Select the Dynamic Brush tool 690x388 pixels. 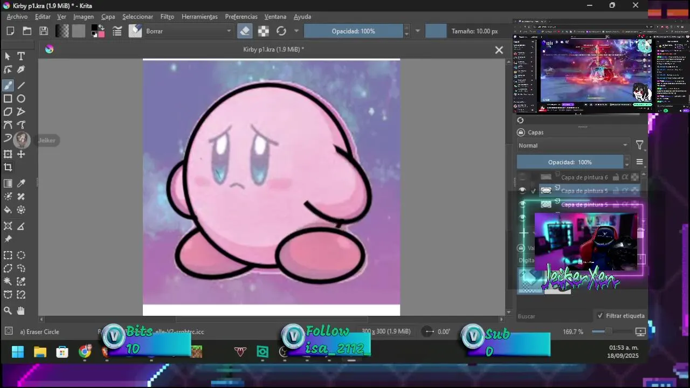pyautogui.click(x=8, y=138)
